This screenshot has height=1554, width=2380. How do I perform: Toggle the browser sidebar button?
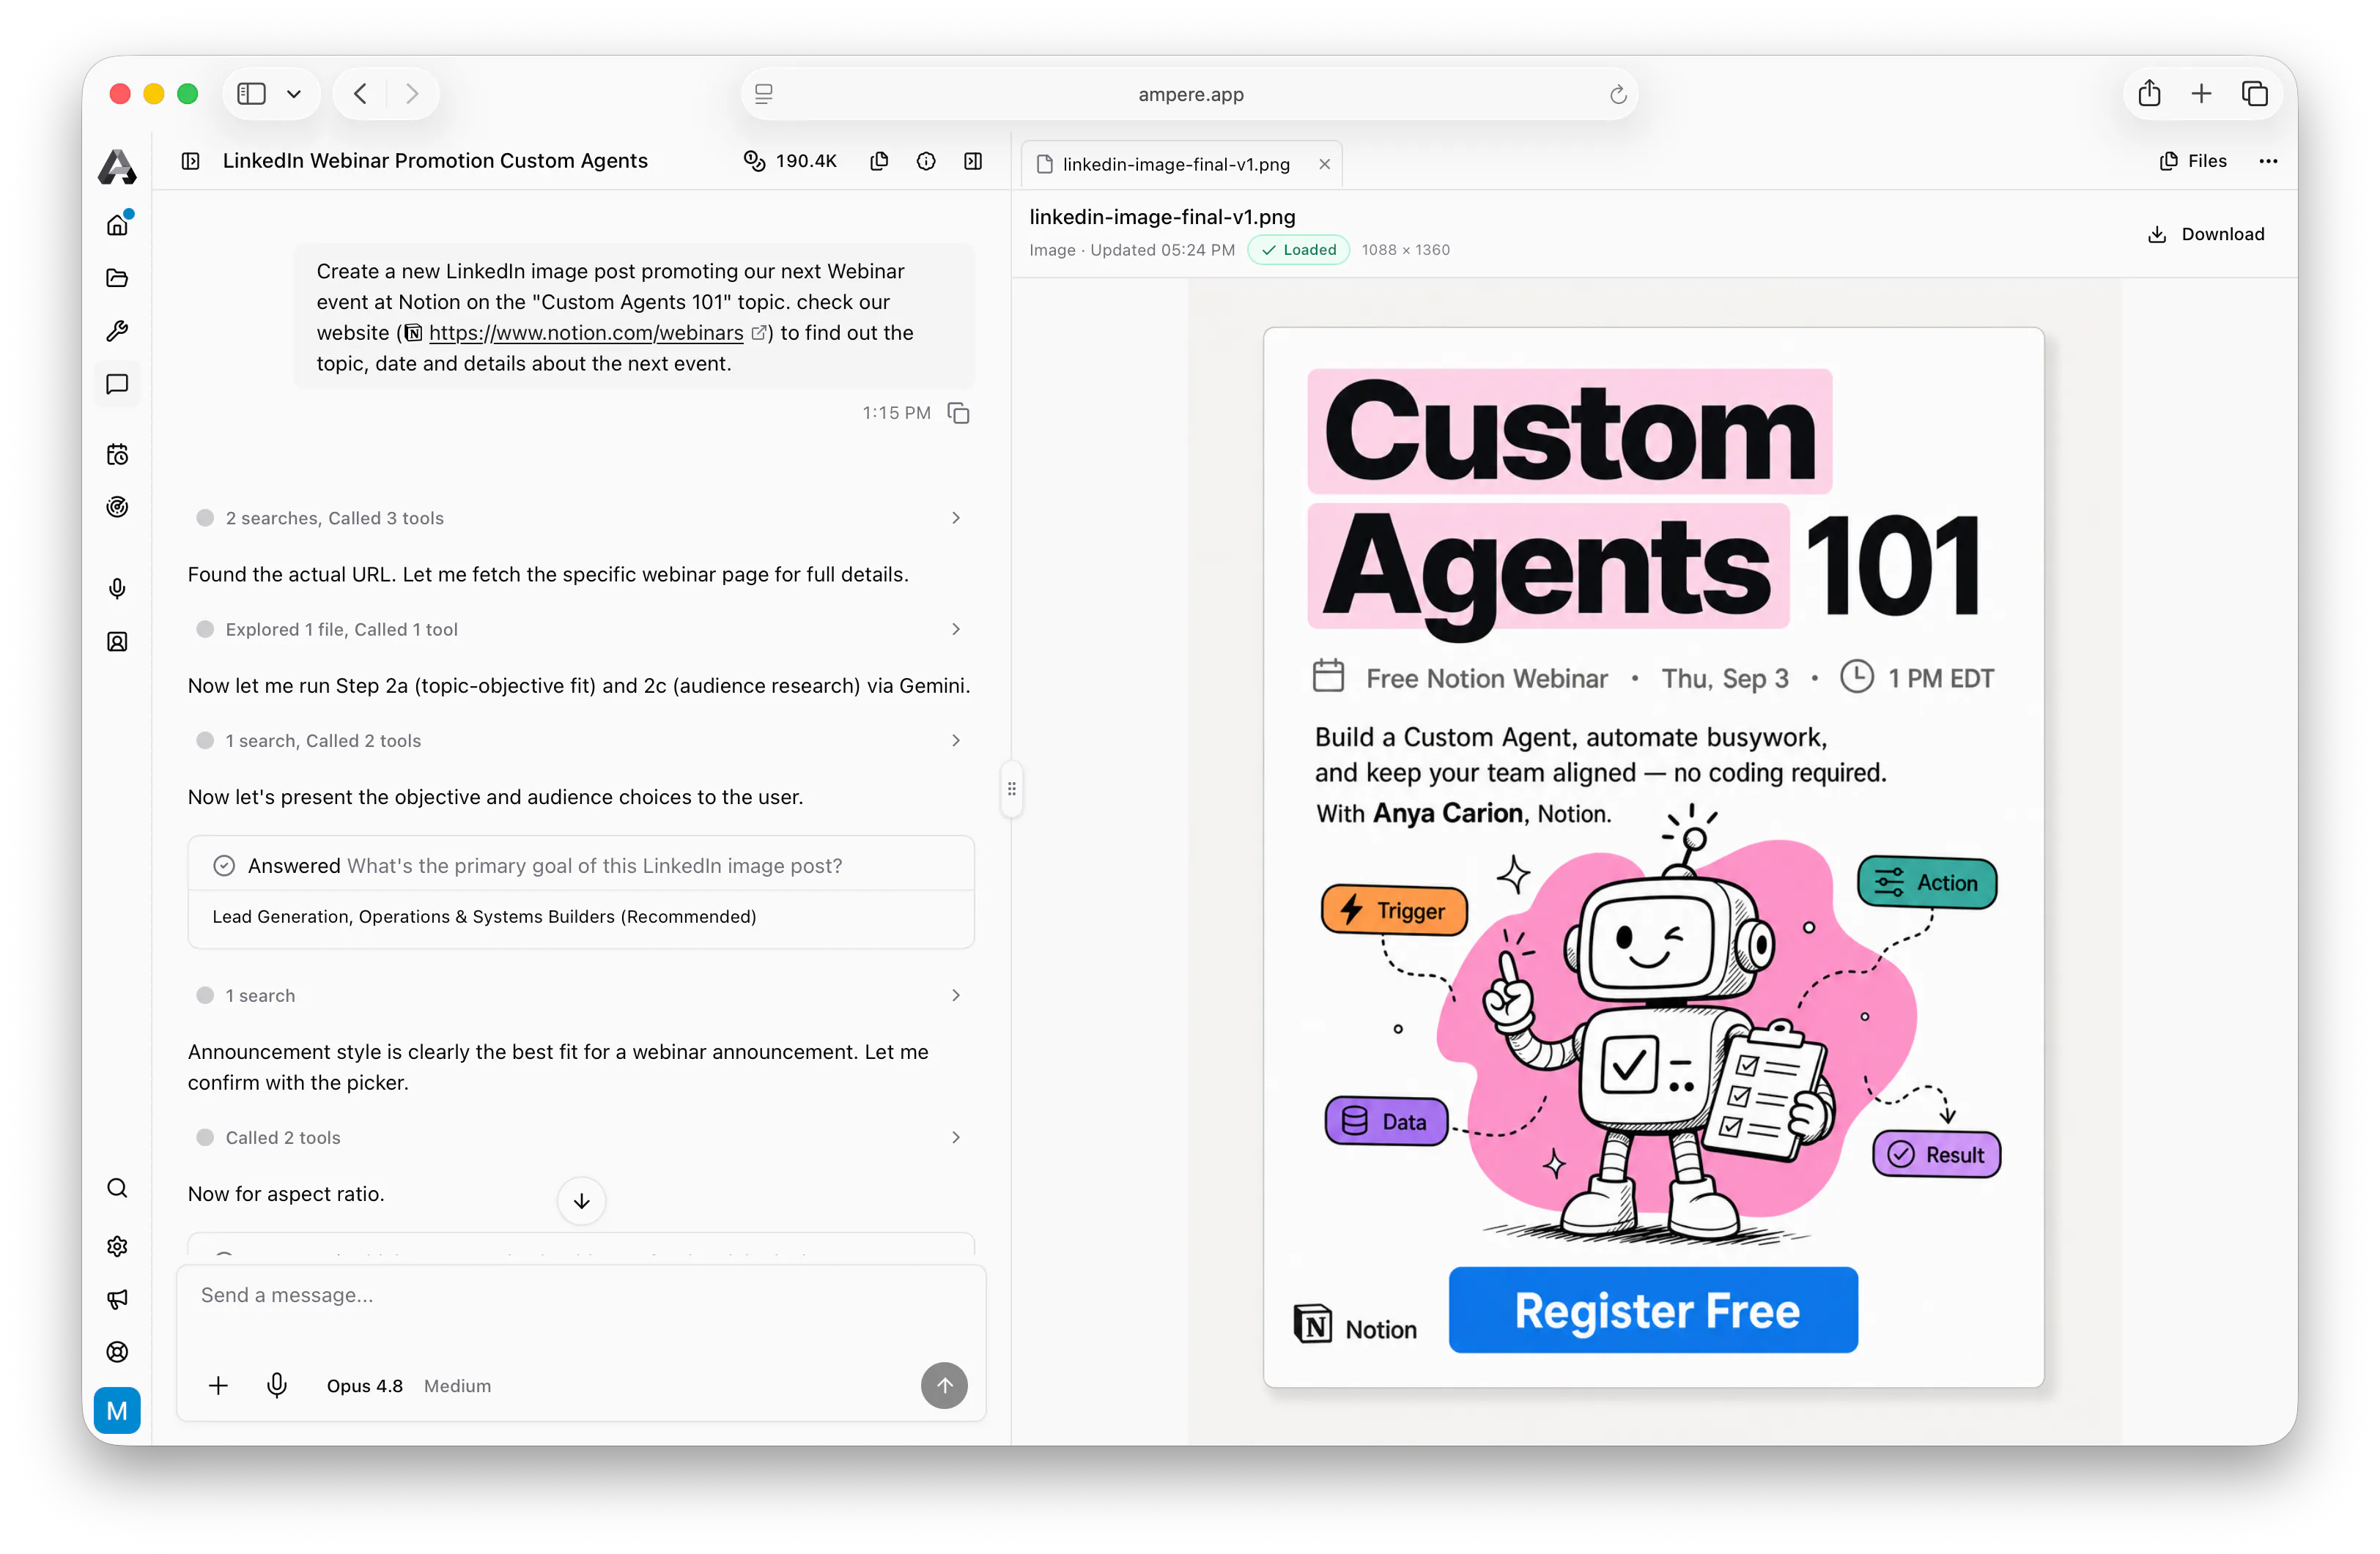click(251, 94)
